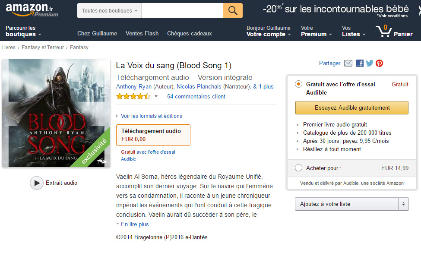Click inside the search input field
Viewport: 421px width, 253px height.
(x=181, y=11)
